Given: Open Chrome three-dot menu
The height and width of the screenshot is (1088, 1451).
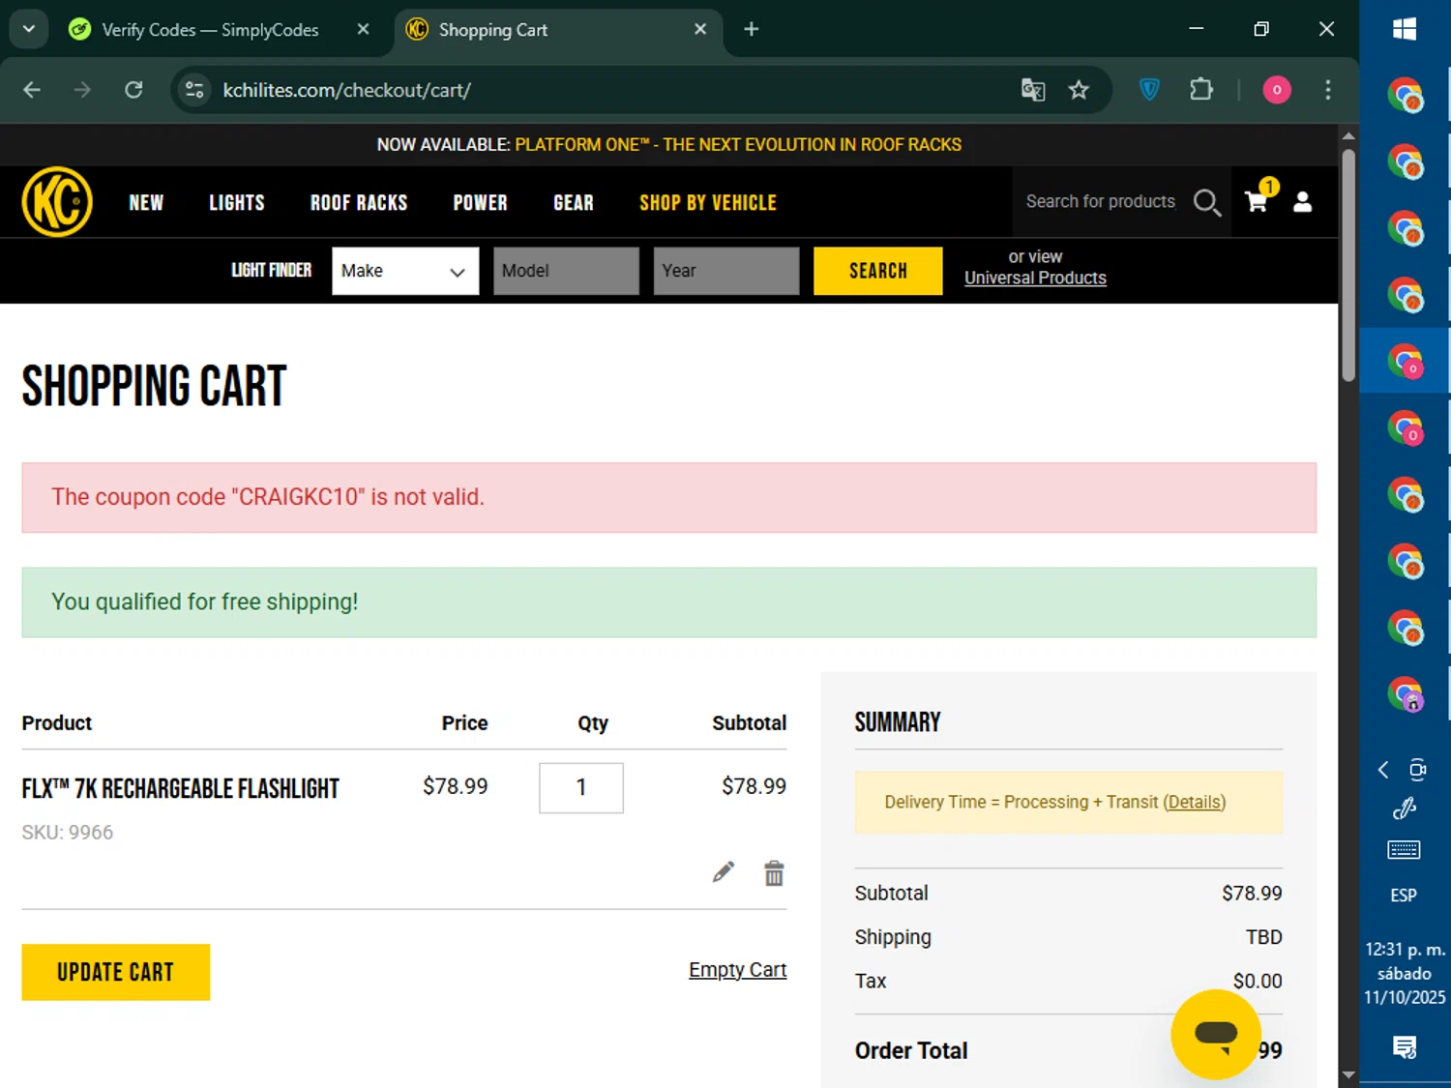Looking at the screenshot, I should click(1328, 90).
